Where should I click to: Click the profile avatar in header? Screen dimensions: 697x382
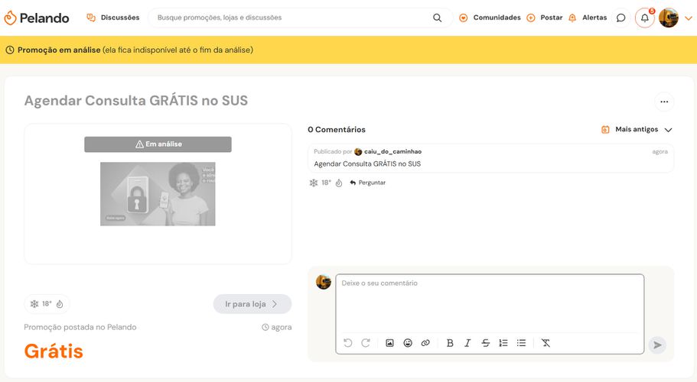pyautogui.click(x=669, y=18)
